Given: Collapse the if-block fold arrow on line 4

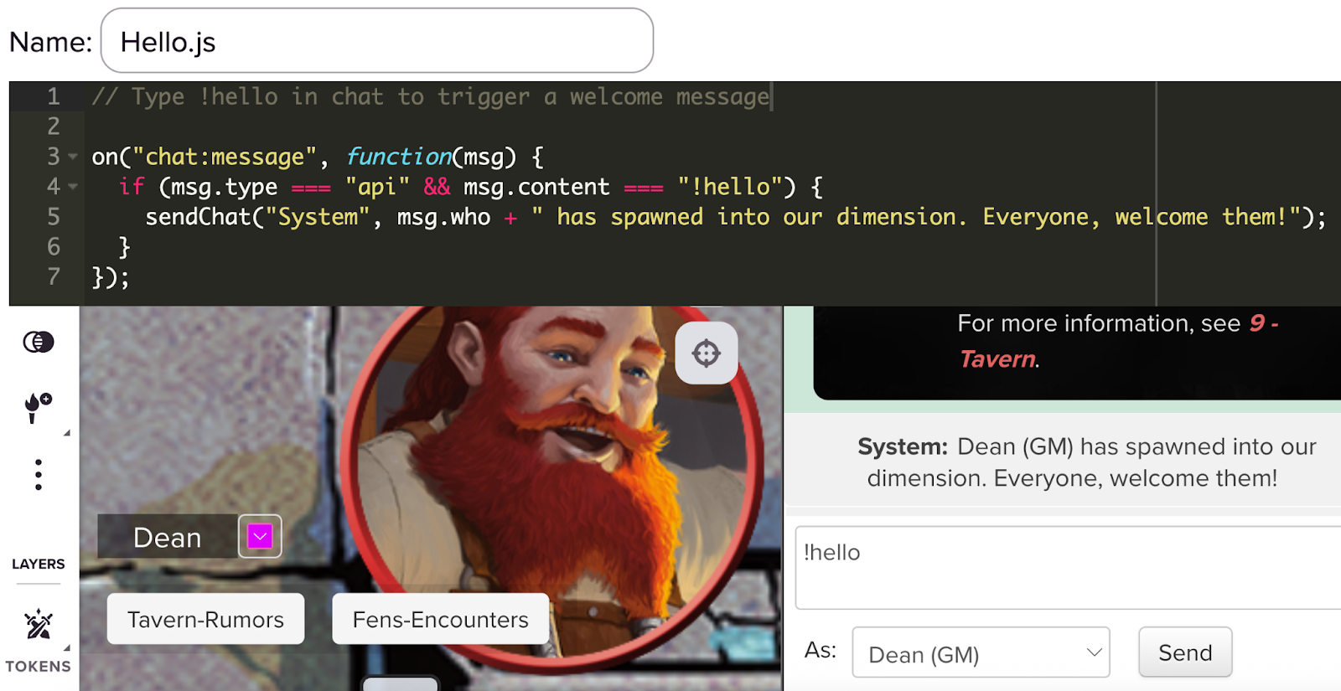Looking at the screenshot, I should 73,188.
